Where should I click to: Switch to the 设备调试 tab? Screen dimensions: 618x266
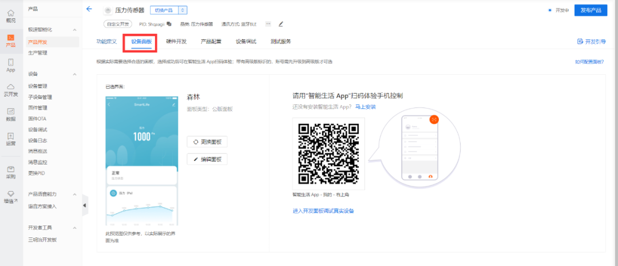click(x=246, y=42)
